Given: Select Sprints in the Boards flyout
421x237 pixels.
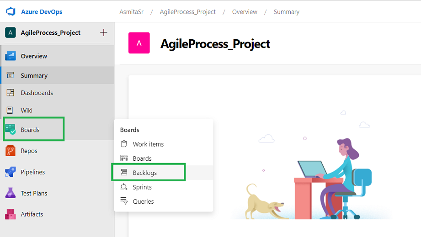Looking at the screenshot, I should point(142,187).
